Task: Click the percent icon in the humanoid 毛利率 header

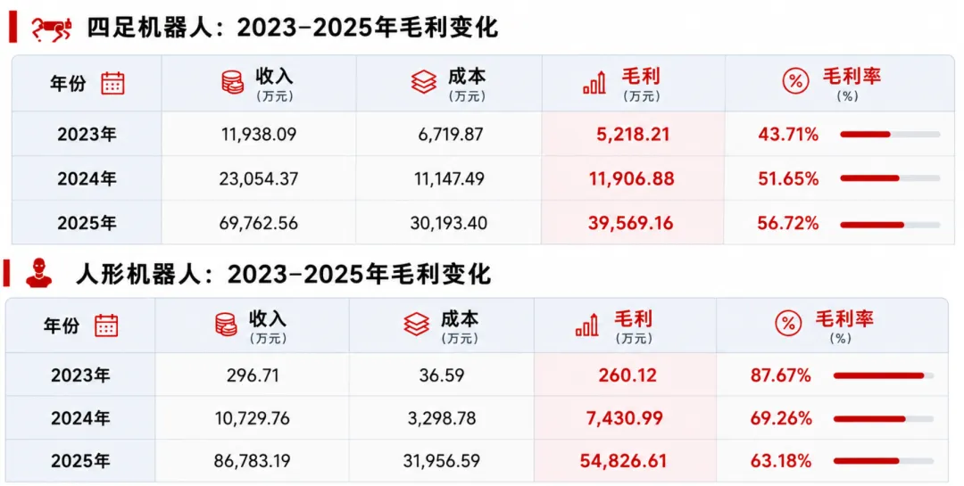Action: coord(788,324)
